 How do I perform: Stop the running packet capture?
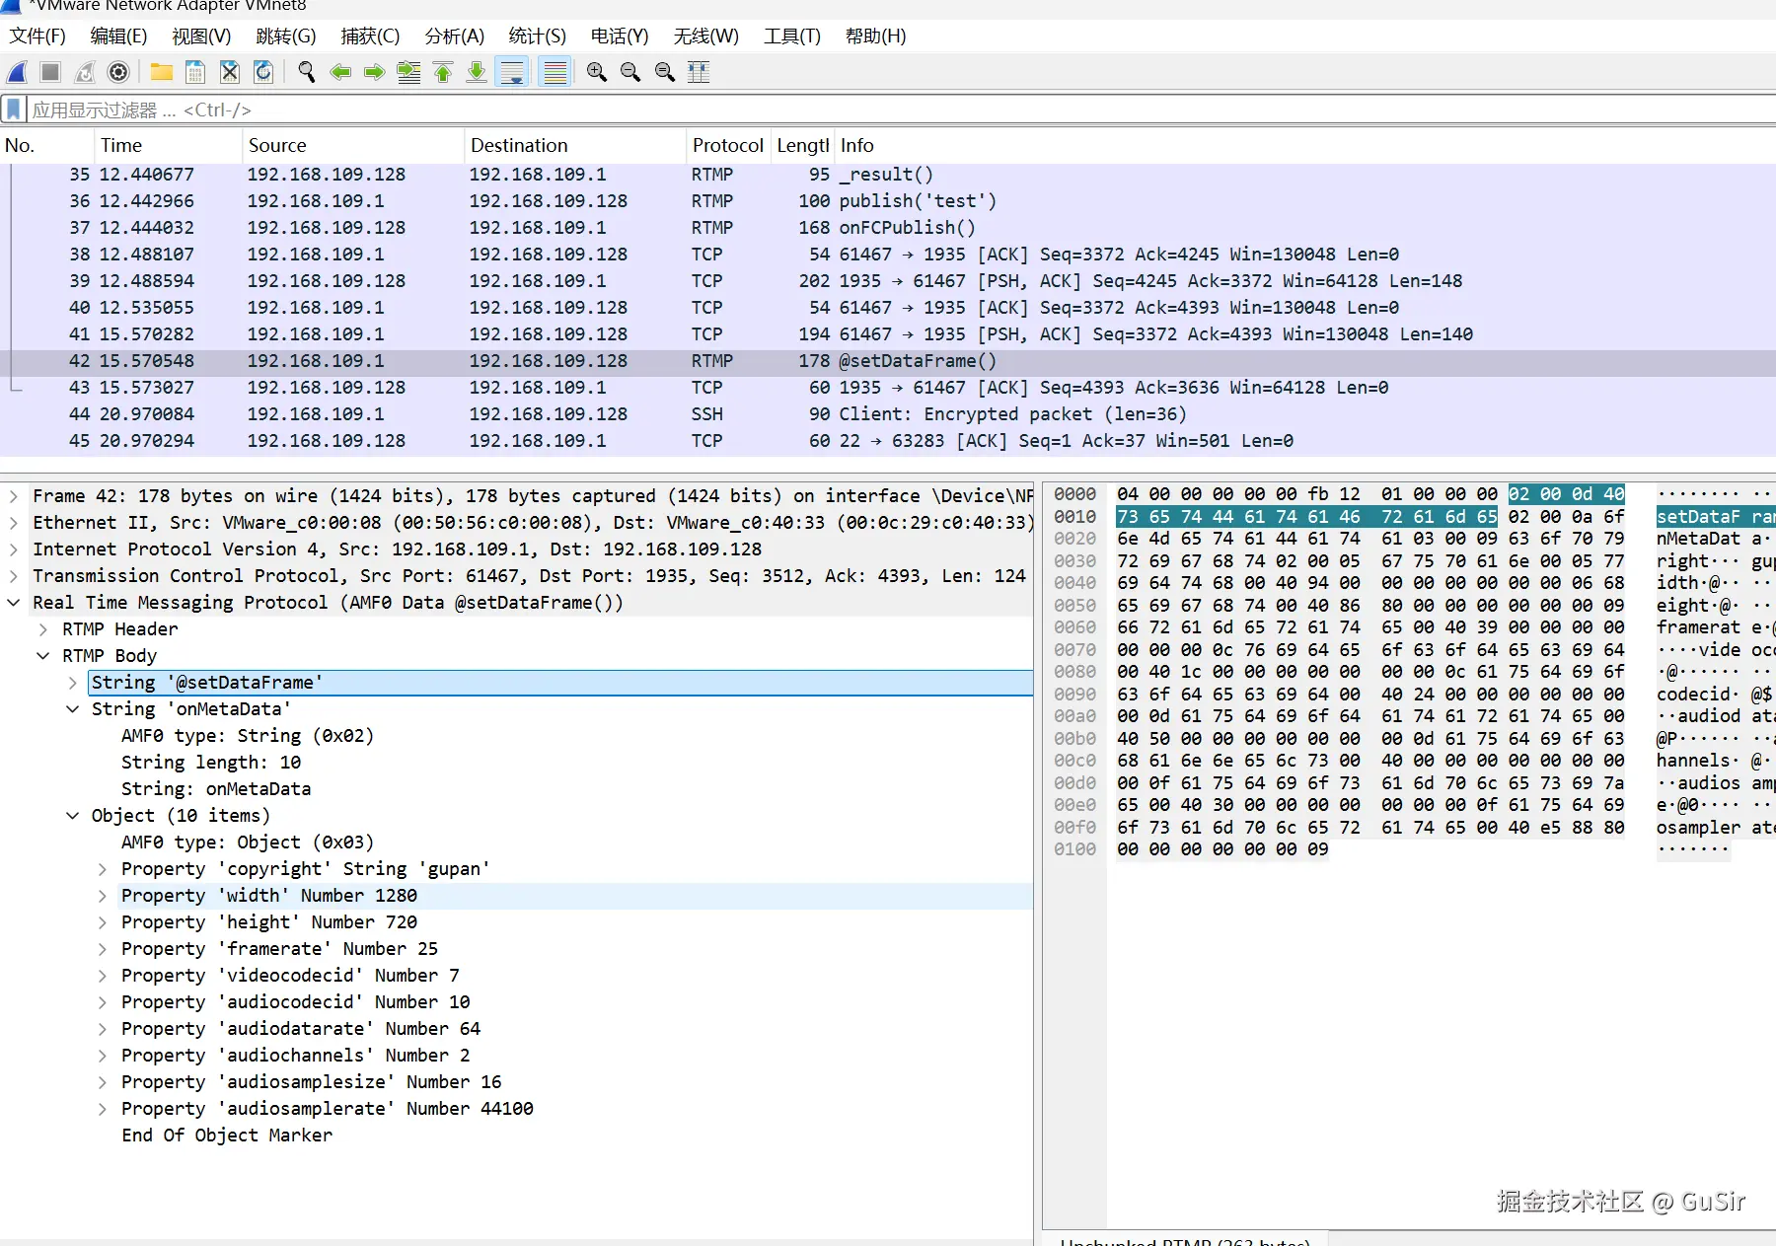pos(51,72)
